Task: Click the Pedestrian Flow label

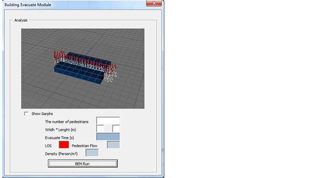Action: click(x=85, y=146)
